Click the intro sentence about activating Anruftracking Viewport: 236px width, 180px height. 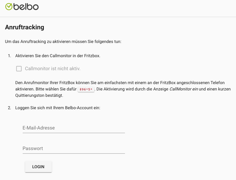click(x=63, y=41)
